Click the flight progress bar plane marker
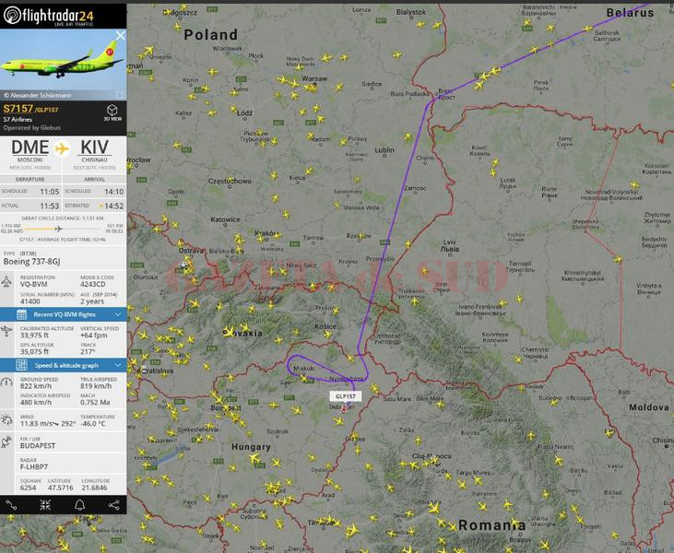Viewport: 674px width, 553px height. 58,229
